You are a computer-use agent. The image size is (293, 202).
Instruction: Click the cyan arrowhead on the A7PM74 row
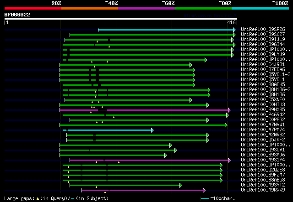coord(152,130)
